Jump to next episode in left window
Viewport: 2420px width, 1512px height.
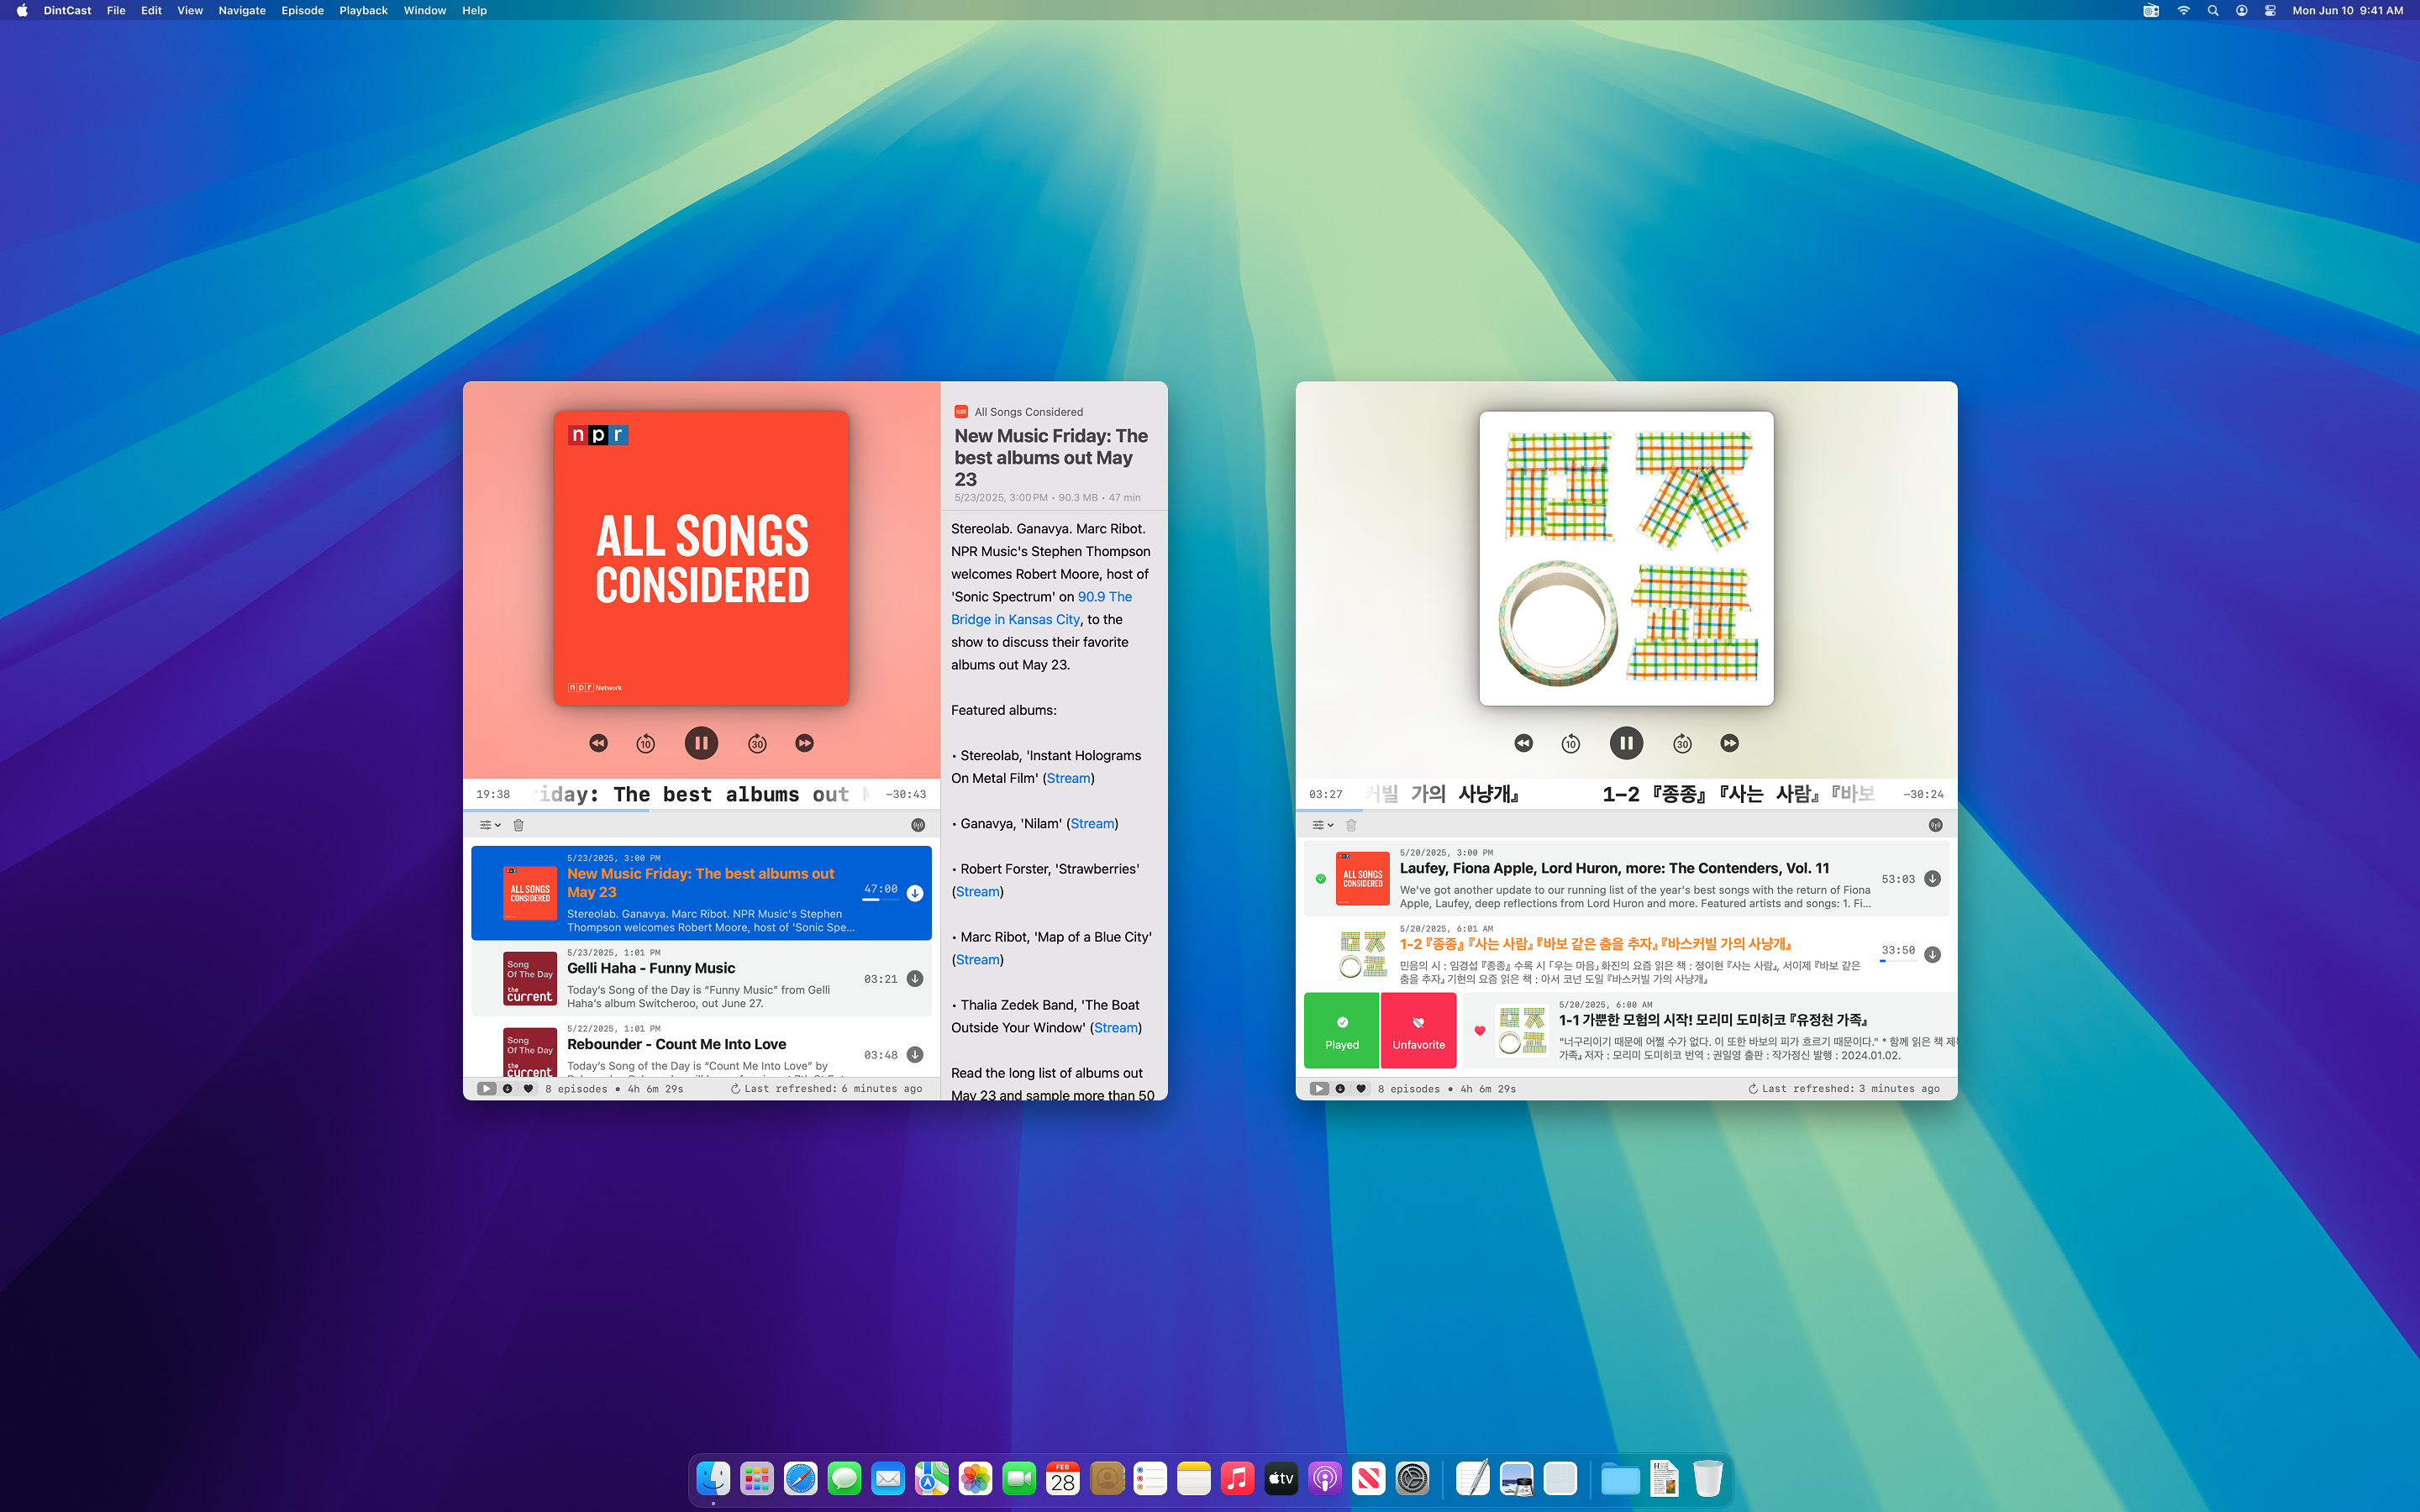point(805,743)
